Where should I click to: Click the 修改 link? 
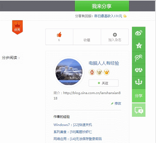tap(118, 104)
